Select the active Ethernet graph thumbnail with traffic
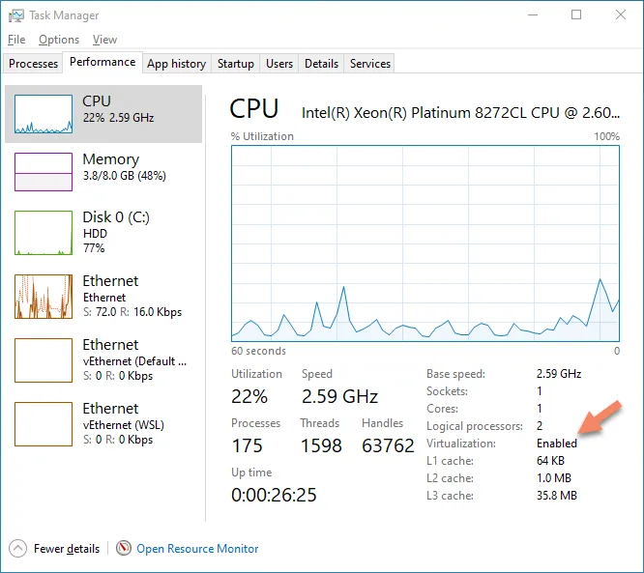 [x=44, y=297]
